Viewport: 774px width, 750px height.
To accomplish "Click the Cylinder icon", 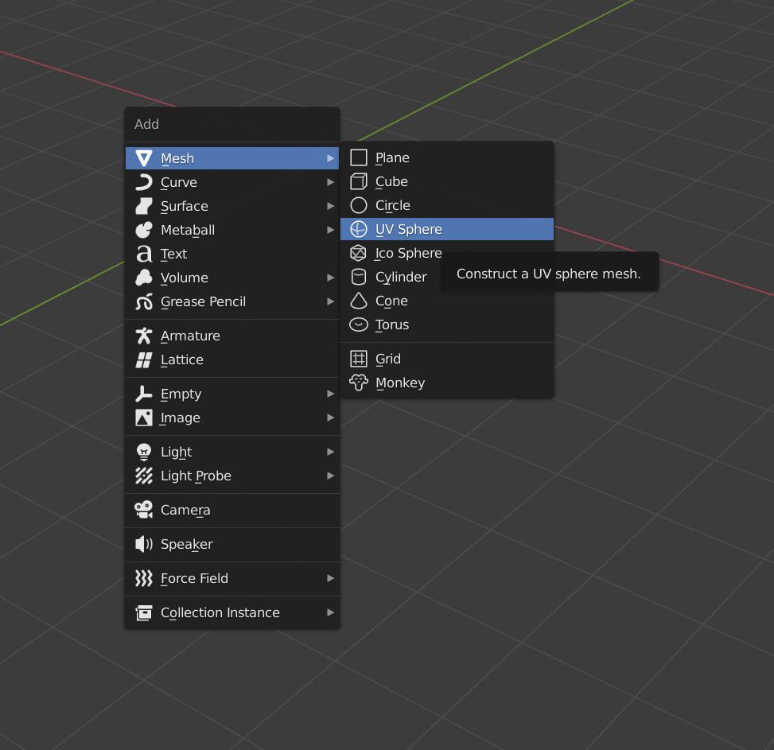I will 359,277.
